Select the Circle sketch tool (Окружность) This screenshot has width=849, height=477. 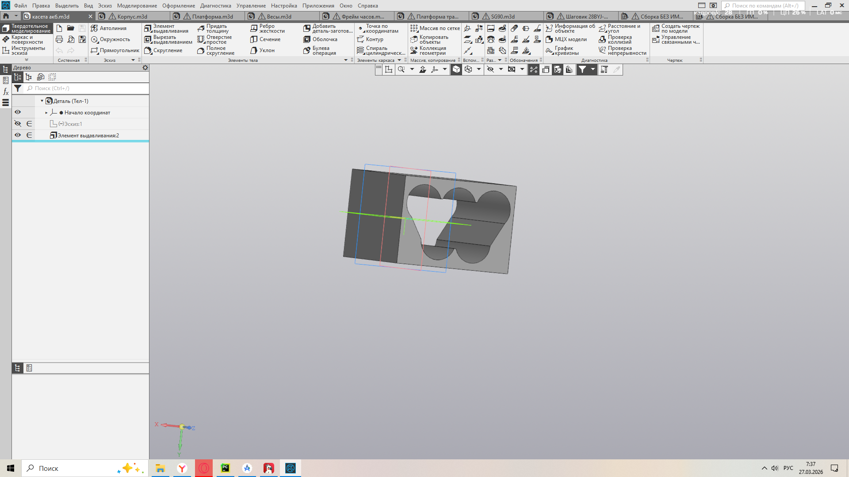pyautogui.click(x=111, y=39)
